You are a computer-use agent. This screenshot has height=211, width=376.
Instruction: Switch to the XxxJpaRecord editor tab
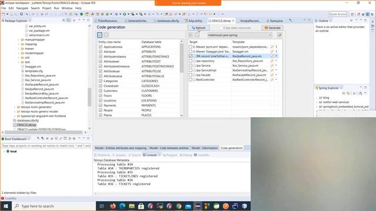pos(250,21)
